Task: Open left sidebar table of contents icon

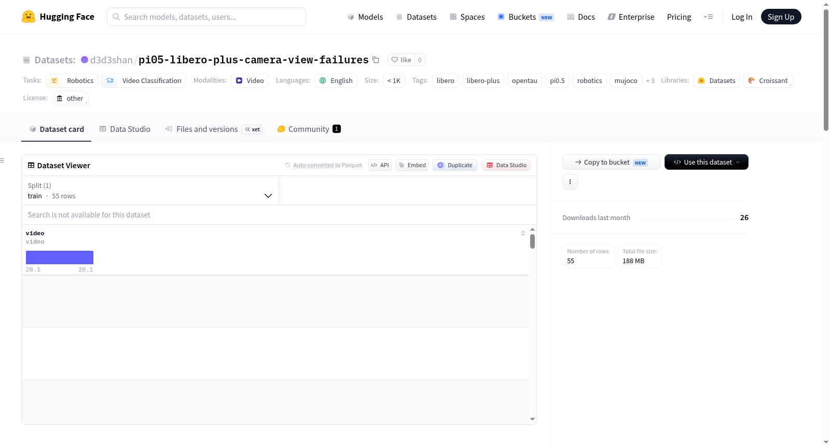Action: pos(2,160)
